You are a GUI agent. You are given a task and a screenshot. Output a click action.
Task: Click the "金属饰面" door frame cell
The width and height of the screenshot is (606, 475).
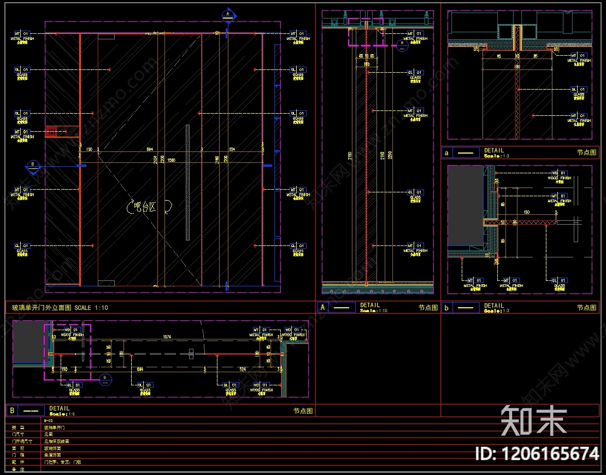pos(52,455)
